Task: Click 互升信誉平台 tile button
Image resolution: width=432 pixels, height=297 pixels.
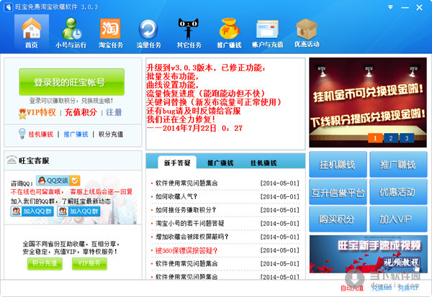Action: tap(338, 191)
